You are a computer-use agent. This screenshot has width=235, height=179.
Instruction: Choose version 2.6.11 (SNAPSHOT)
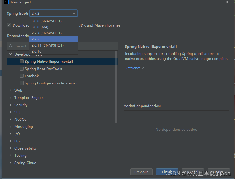54,45
